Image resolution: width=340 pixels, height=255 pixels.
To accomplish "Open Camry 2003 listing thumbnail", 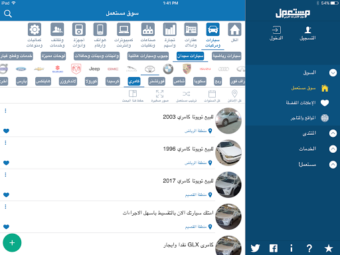I will coord(228,121).
